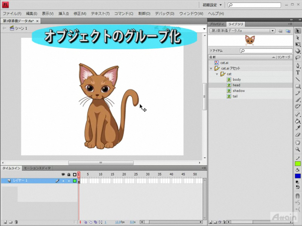Screen dimensions: 302x226
Task: Activate the Hand tool
Action: [298, 142]
